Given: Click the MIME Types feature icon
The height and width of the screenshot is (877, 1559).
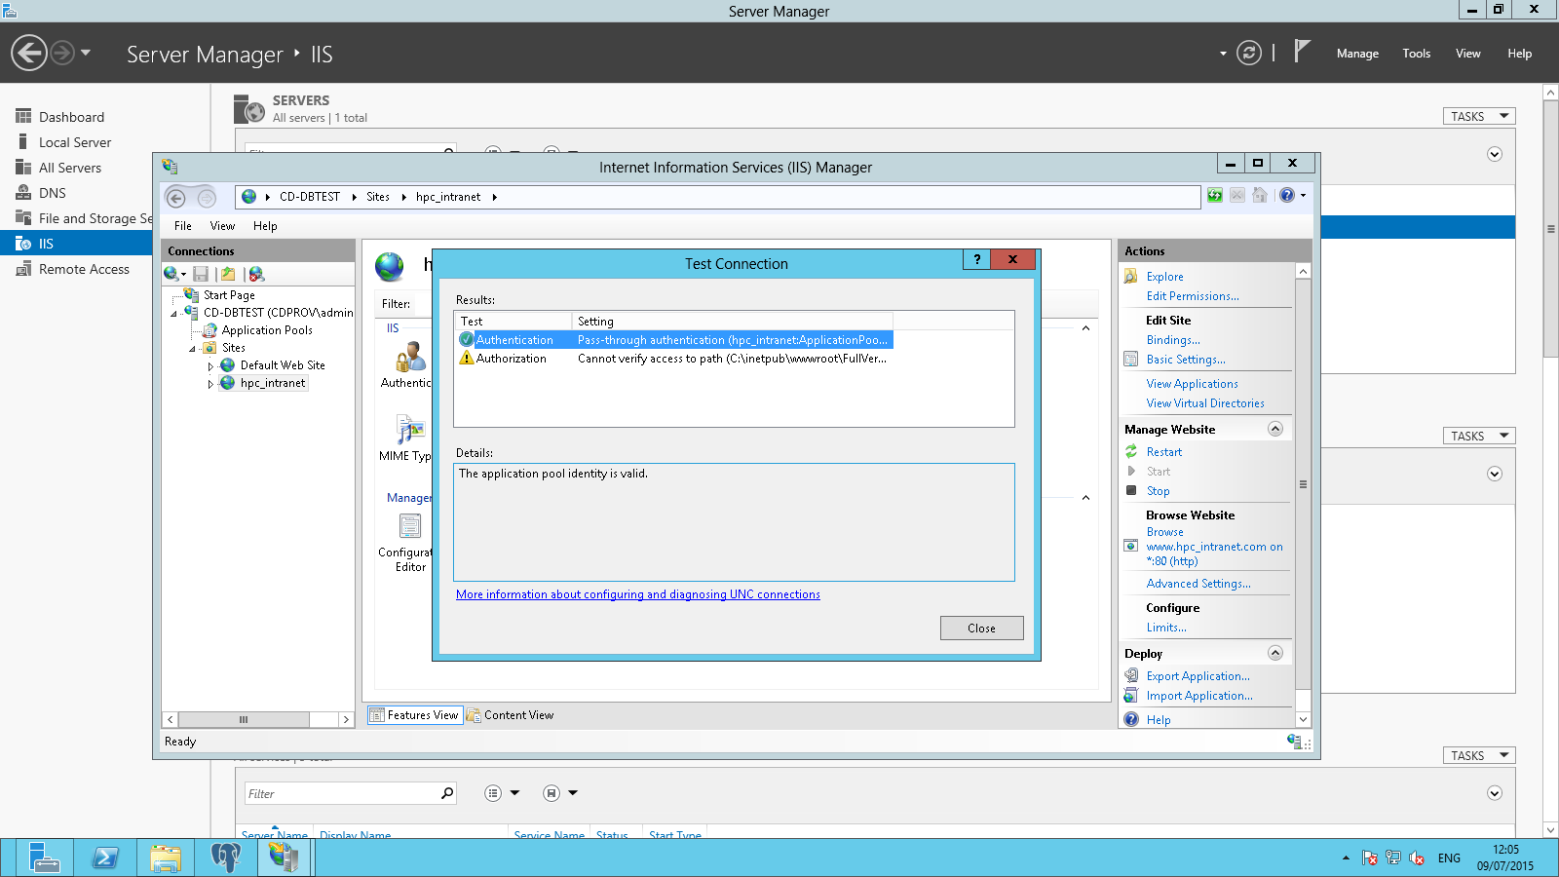Looking at the screenshot, I should point(410,430).
